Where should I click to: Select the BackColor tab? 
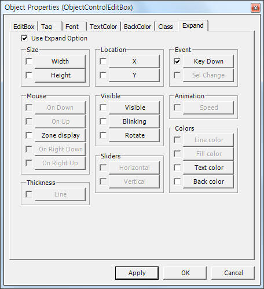pyautogui.click(x=137, y=27)
